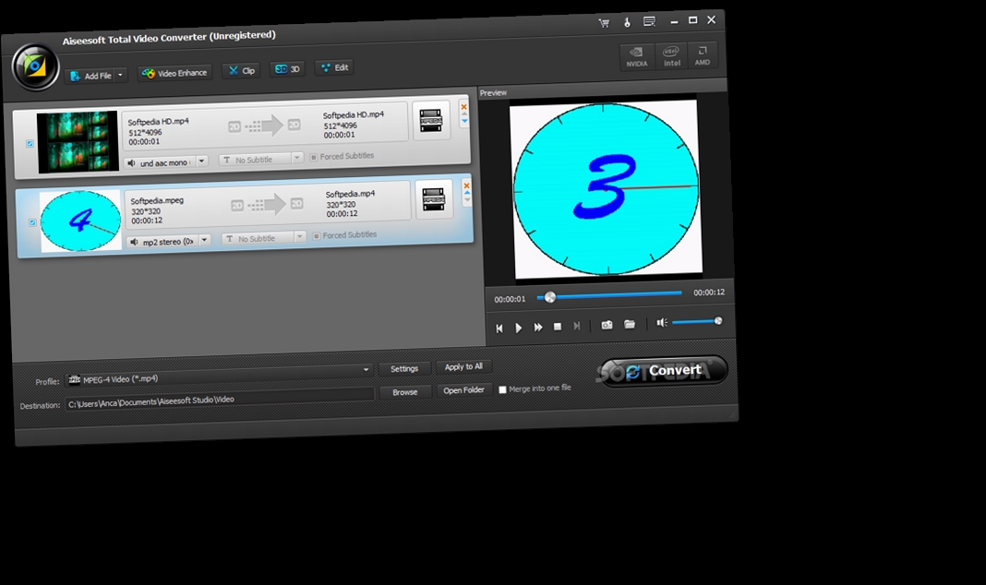Expand the Add File dropdown arrow
This screenshot has width=986, height=585.
click(x=120, y=76)
